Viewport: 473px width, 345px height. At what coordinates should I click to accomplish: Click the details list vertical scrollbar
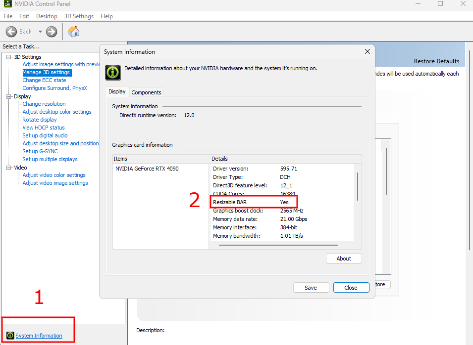point(358,187)
